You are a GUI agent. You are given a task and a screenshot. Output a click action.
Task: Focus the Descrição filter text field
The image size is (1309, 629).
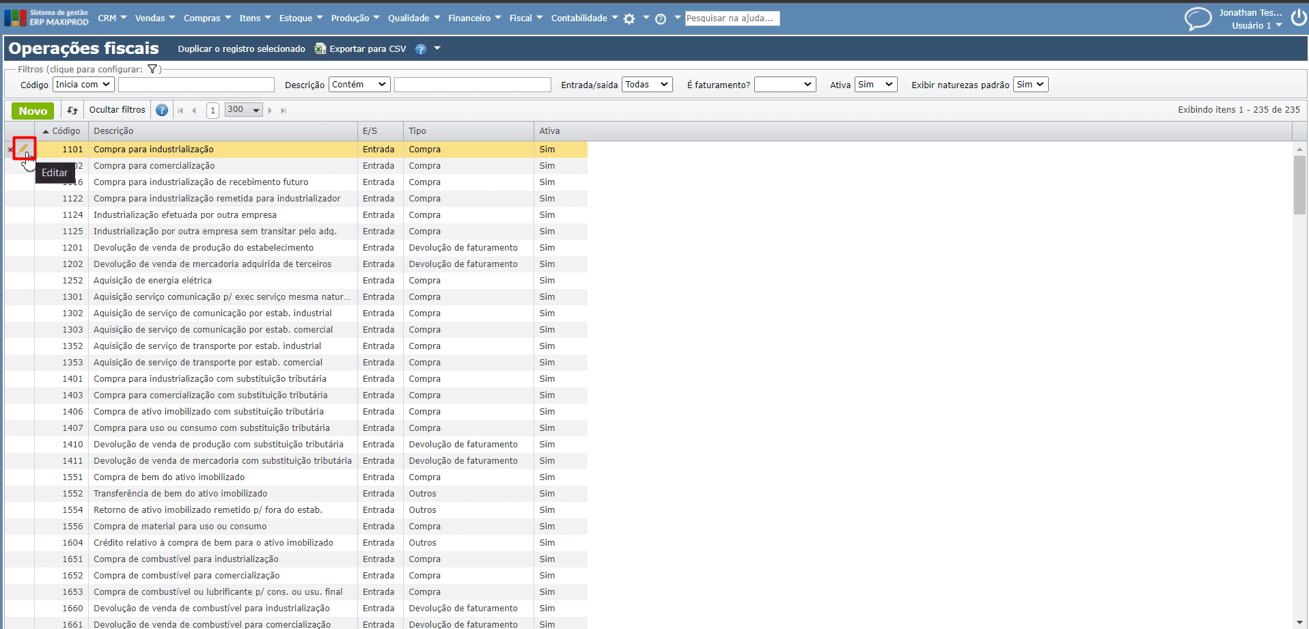point(473,85)
